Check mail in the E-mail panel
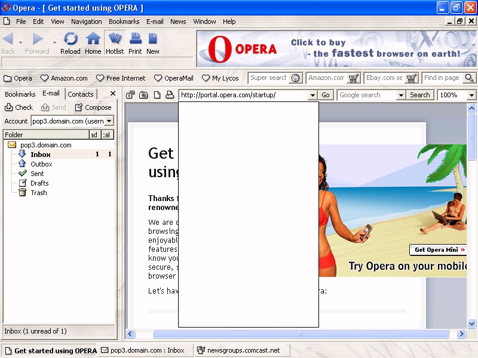 pyautogui.click(x=19, y=107)
